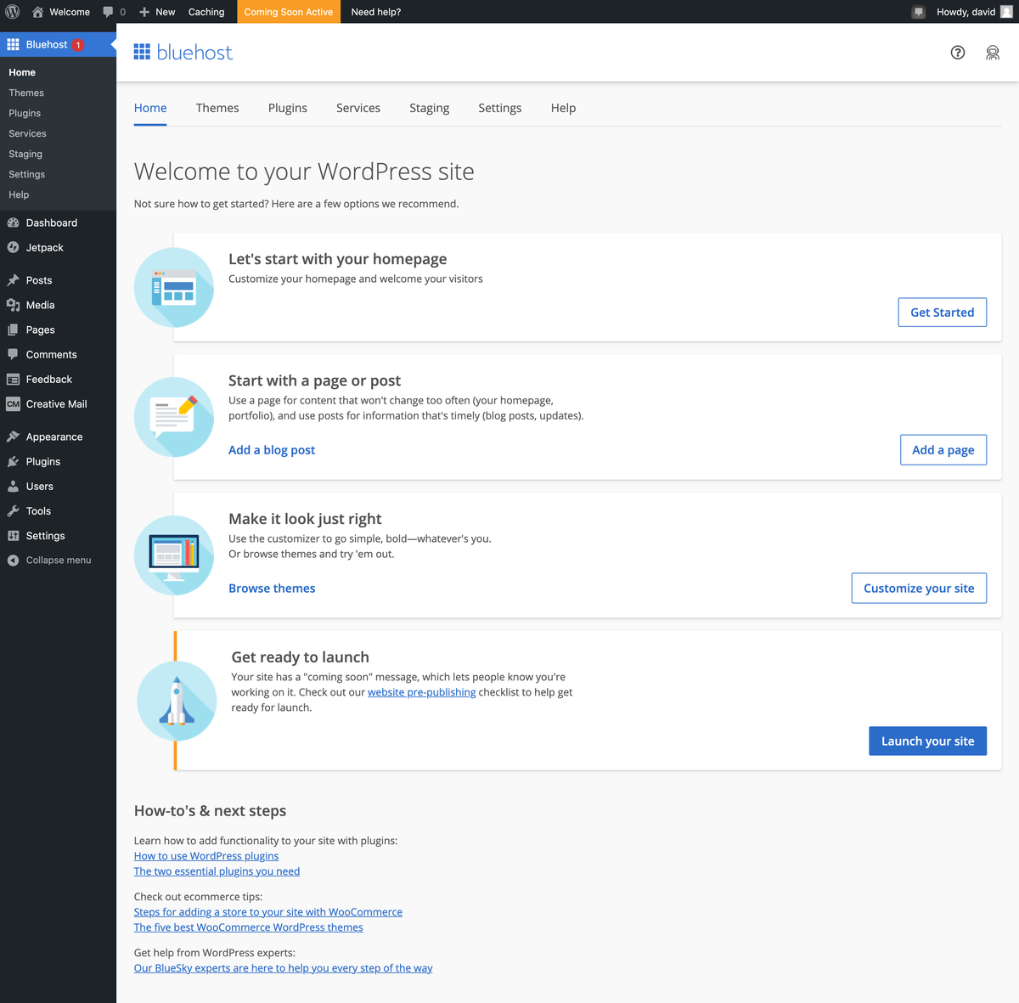Go to the Settings tab

[x=500, y=108]
